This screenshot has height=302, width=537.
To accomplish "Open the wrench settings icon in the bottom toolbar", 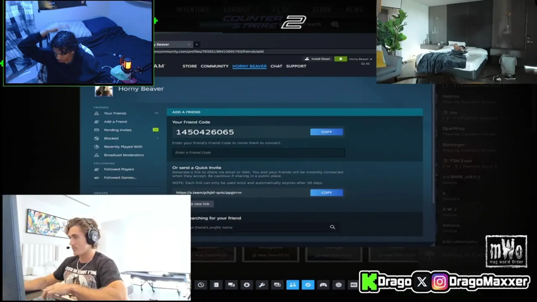I will click(262, 285).
